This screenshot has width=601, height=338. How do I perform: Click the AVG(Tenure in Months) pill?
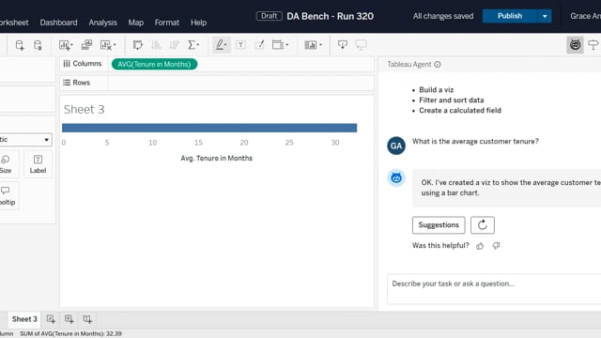click(154, 65)
